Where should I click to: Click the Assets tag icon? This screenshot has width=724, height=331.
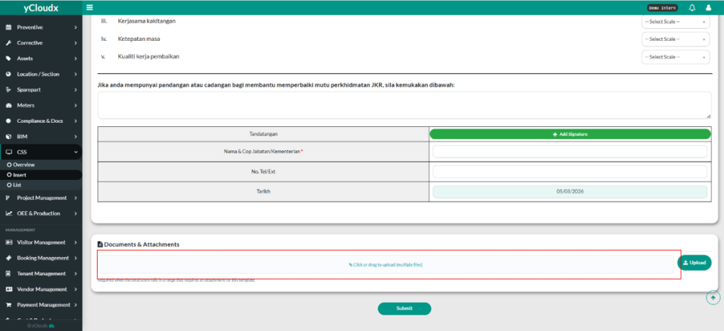pos(8,59)
